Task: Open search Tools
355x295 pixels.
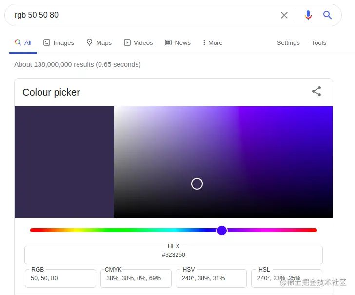Action: click(x=318, y=42)
